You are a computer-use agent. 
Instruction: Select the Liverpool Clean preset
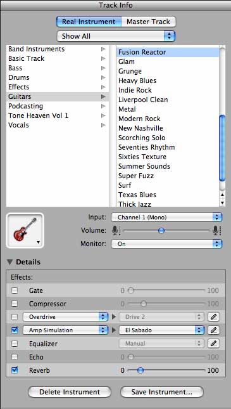(x=168, y=100)
